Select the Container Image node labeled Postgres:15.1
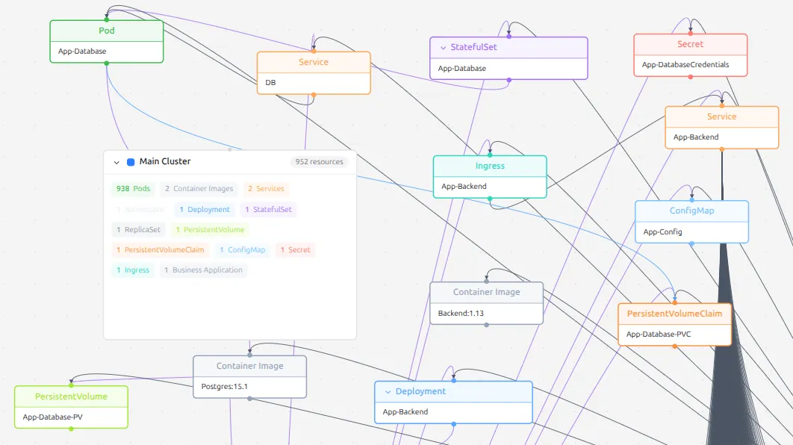This screenshot has height=445, width=793. tap(249, 376)
